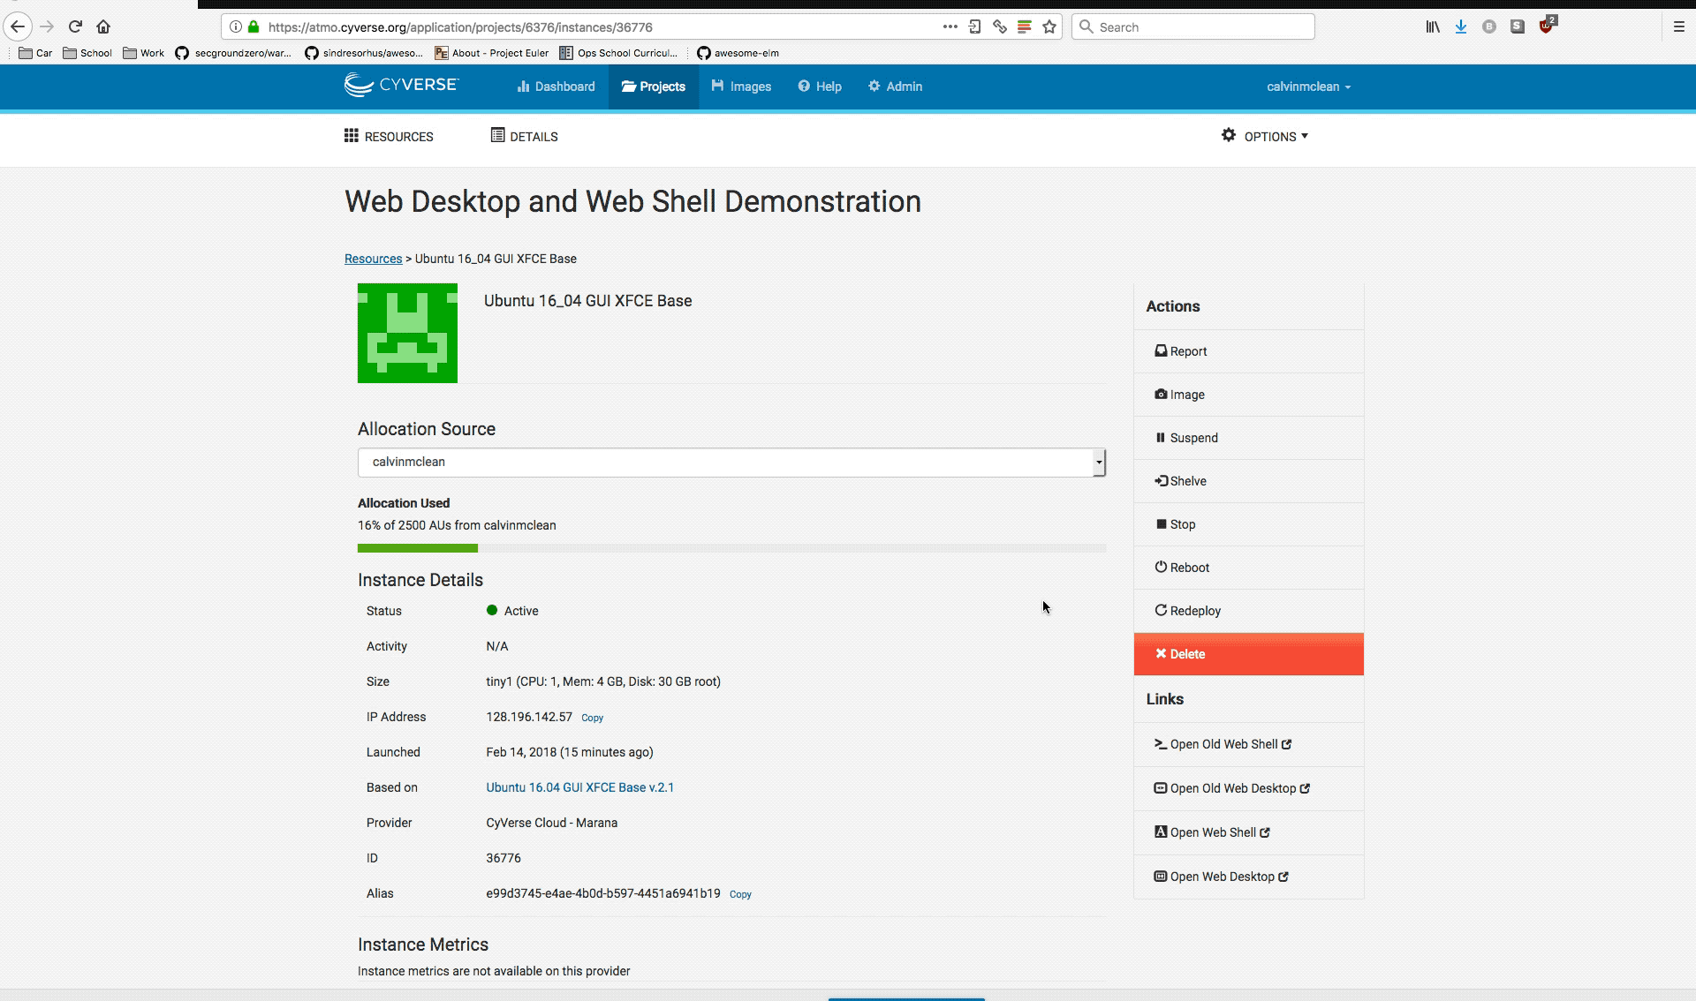The height and width of the screenshot is (1001, 1696).
Task: Copy the instance alias
Action: click(740, 894)
